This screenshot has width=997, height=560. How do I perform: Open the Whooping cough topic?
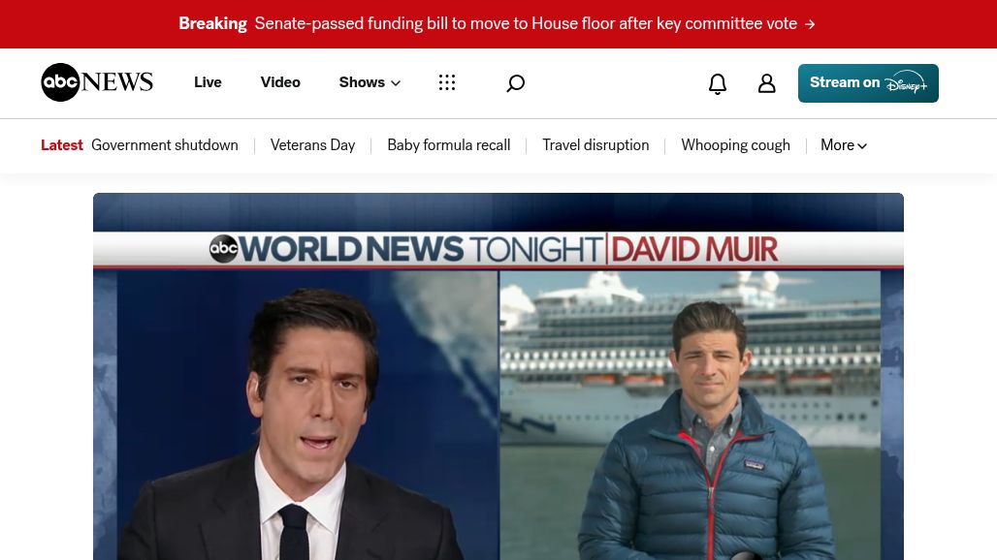pos(735,145)
